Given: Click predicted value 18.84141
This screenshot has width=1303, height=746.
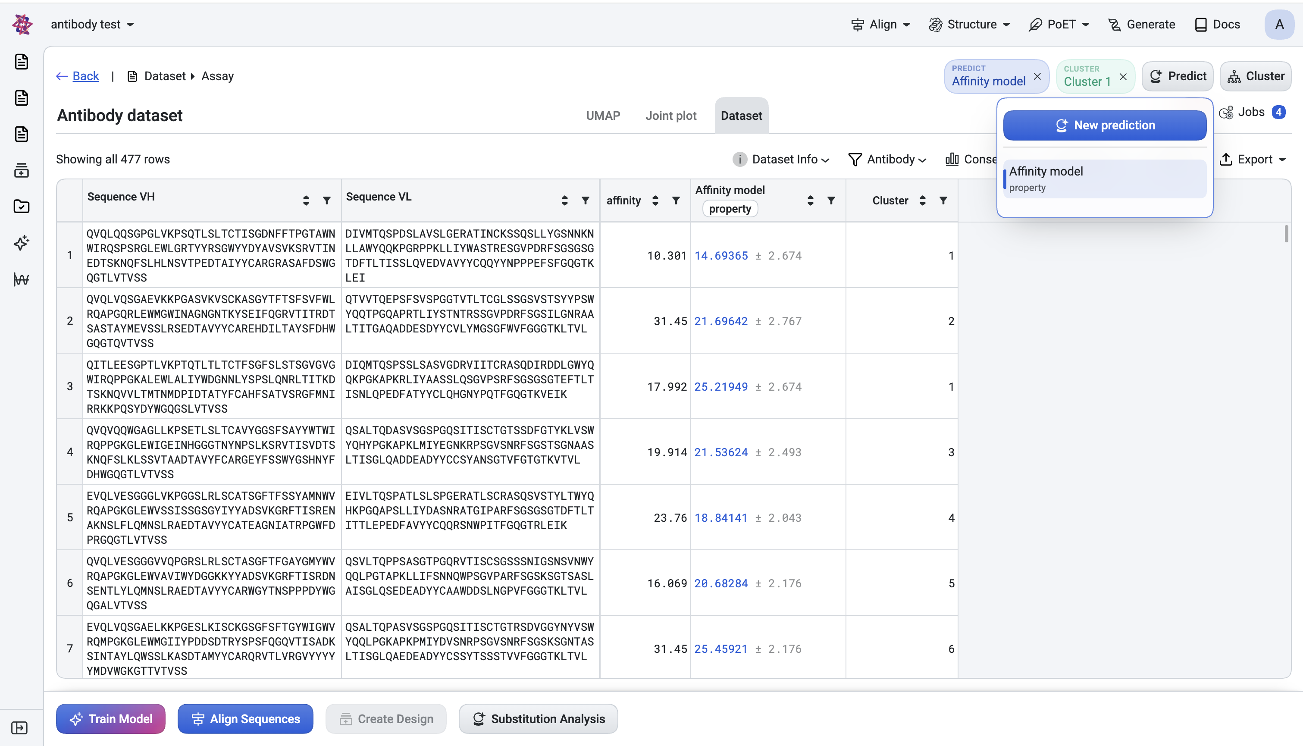Looking at the screenshot, I should tap(720, 518).
